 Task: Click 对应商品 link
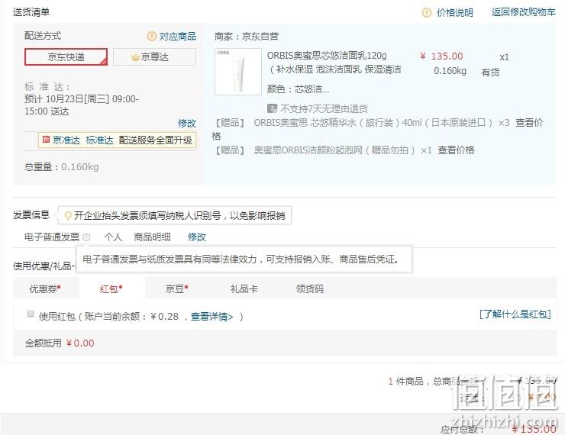click(x=178, y=36)
